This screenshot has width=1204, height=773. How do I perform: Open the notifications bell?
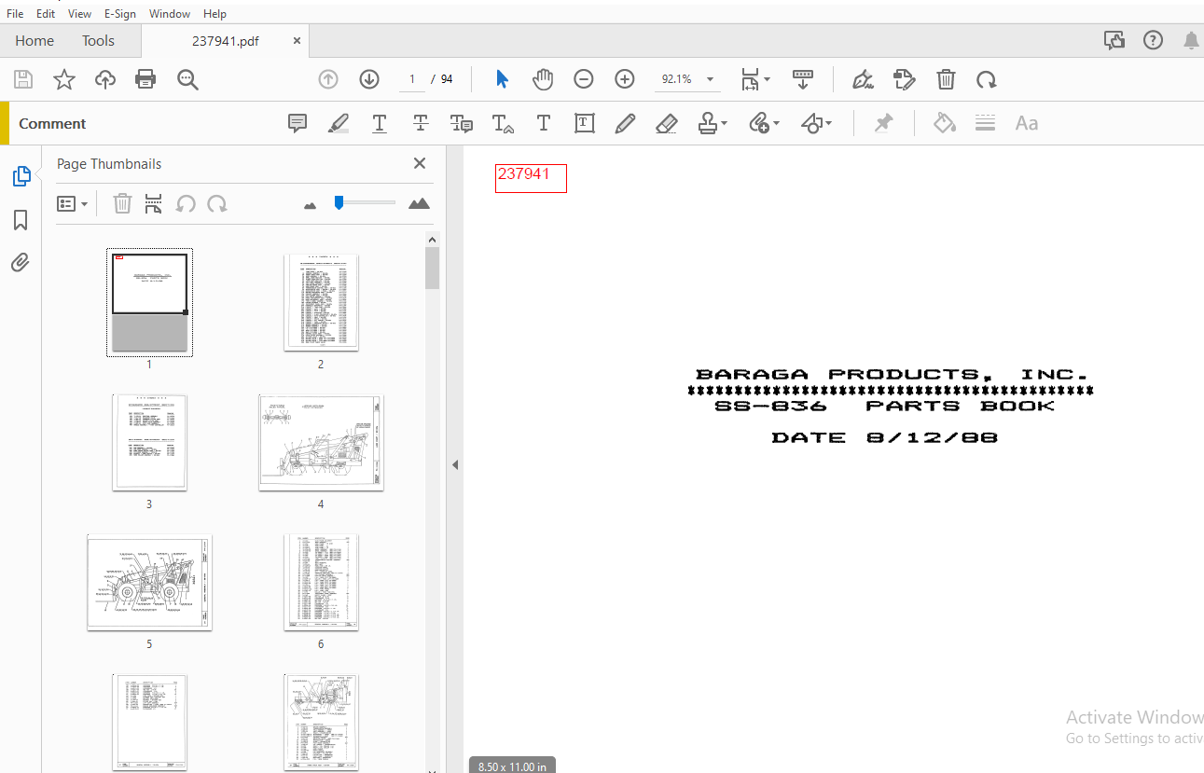[x=1191, y=40]
